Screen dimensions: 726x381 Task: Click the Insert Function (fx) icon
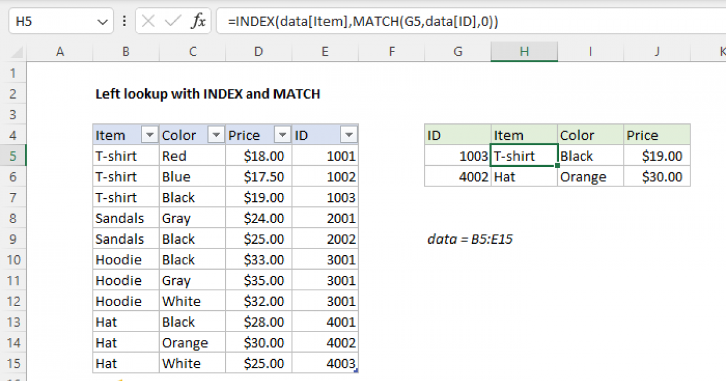pos(200,20)
